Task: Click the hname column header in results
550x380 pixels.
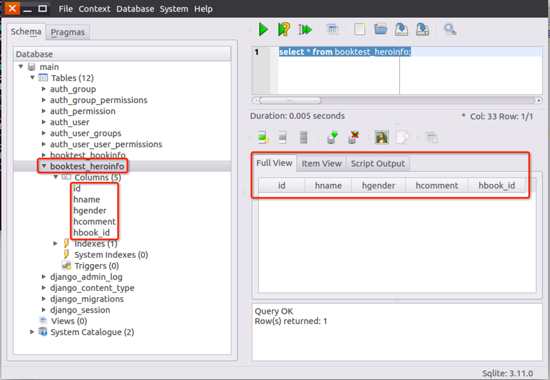Action: [x=328, y=185]
